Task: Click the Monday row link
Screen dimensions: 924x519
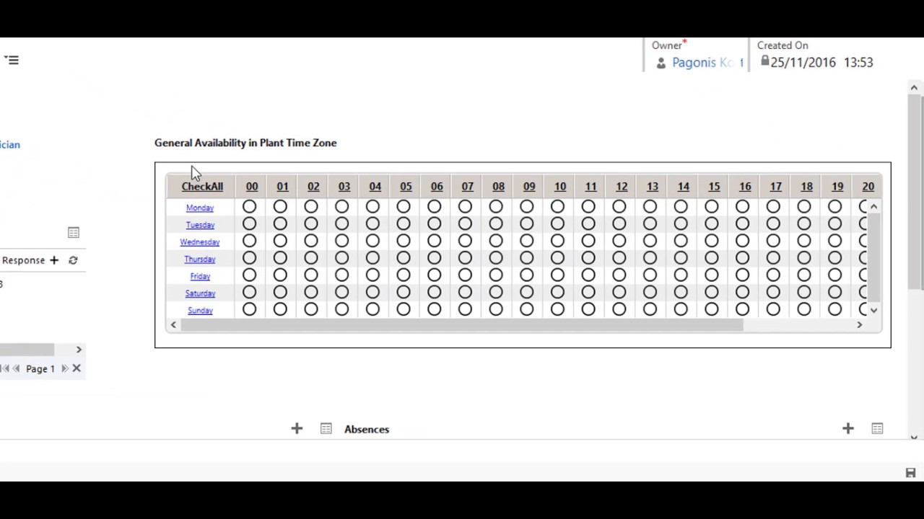Action: click(x=200, y=208)
